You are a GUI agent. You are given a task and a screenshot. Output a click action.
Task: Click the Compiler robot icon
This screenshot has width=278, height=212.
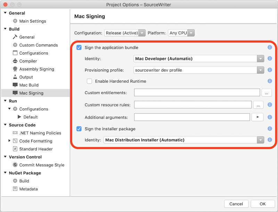(15, 61)
